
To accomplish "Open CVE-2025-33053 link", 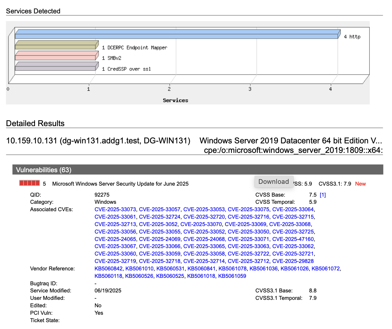I will 204,209.
